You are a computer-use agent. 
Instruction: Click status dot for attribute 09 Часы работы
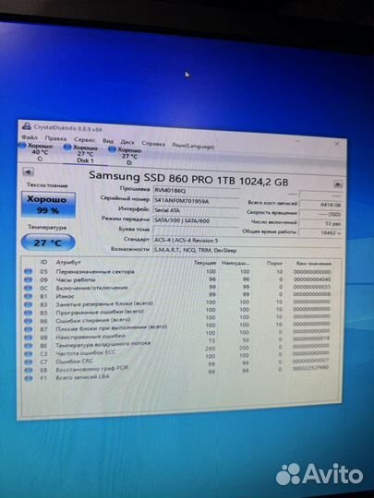[29, 279]
